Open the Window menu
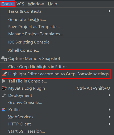The width and height of the screenshot is (114, 135). pyautogui.click(x=36, y=4)
